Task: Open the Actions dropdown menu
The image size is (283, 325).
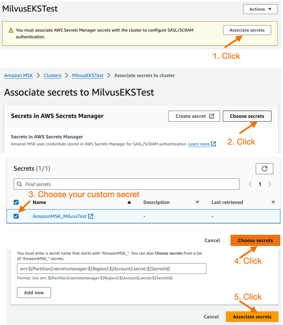Action: tap(260, 9)
